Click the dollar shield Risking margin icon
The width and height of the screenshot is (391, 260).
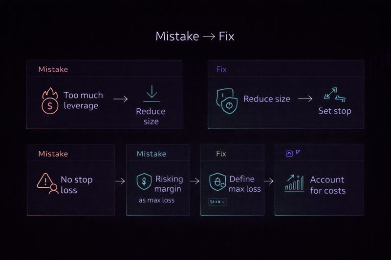point(144,182)
